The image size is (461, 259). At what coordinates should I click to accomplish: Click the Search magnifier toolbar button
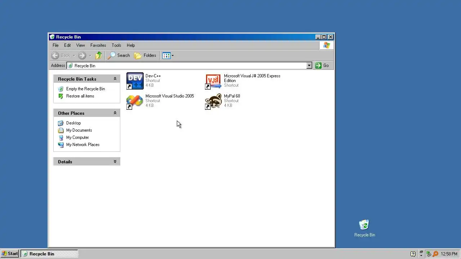coord(119,55)
